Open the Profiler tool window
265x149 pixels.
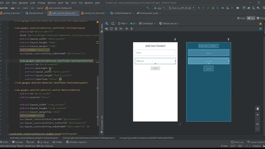(58, 142)
